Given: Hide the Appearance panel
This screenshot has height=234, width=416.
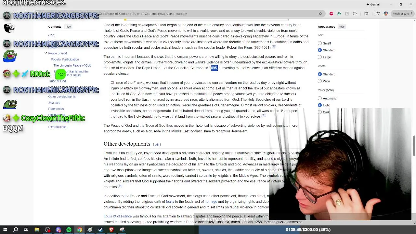Looking at the screenshot, I should point(342,27).
